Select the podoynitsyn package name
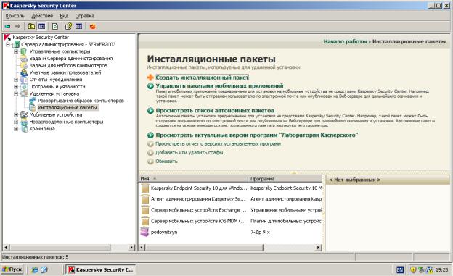This screenshot has width=453, height=276. (x=164, y=232)
